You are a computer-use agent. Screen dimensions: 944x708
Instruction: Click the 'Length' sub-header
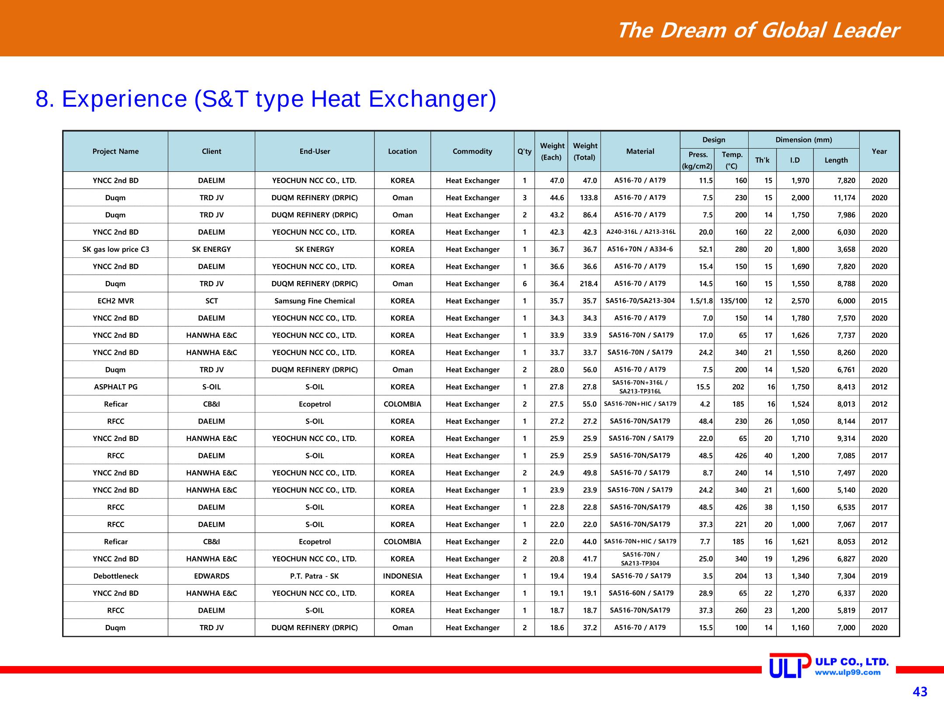coord(836,160)
